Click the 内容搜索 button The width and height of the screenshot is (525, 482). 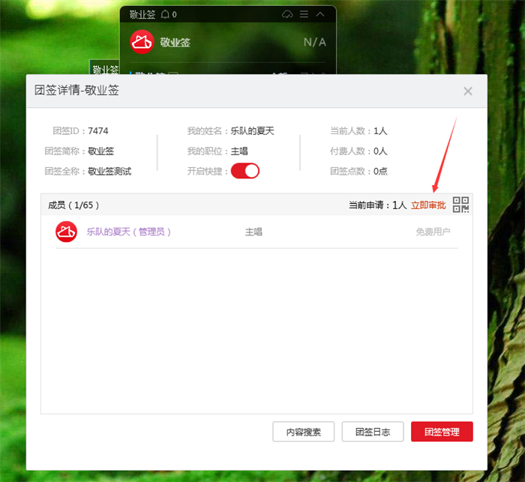(303, 432)
